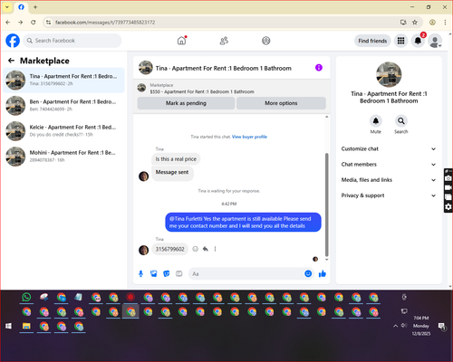453x362 pixels.
Task: Click the 3156799602 message bubble
Action: pos(170,249)
